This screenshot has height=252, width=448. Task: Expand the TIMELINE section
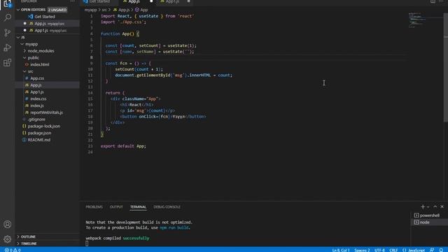tap(29, 244)
